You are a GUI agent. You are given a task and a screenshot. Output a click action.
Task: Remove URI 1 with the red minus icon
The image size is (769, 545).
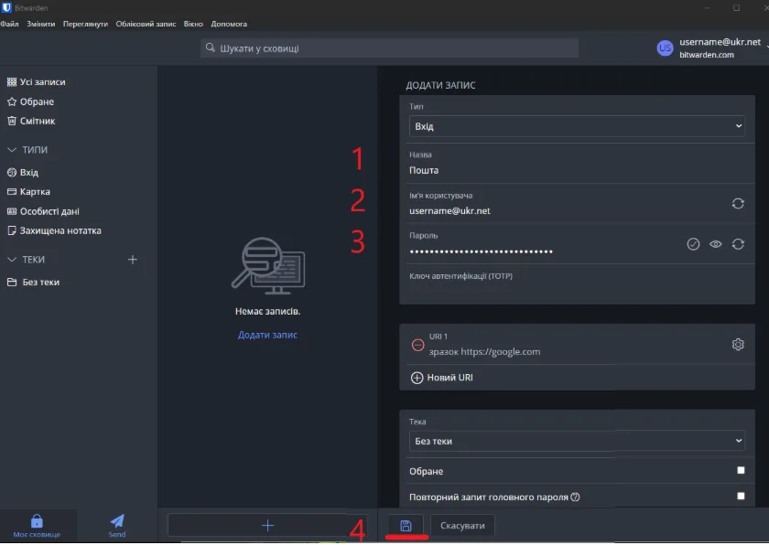point(417,345)
